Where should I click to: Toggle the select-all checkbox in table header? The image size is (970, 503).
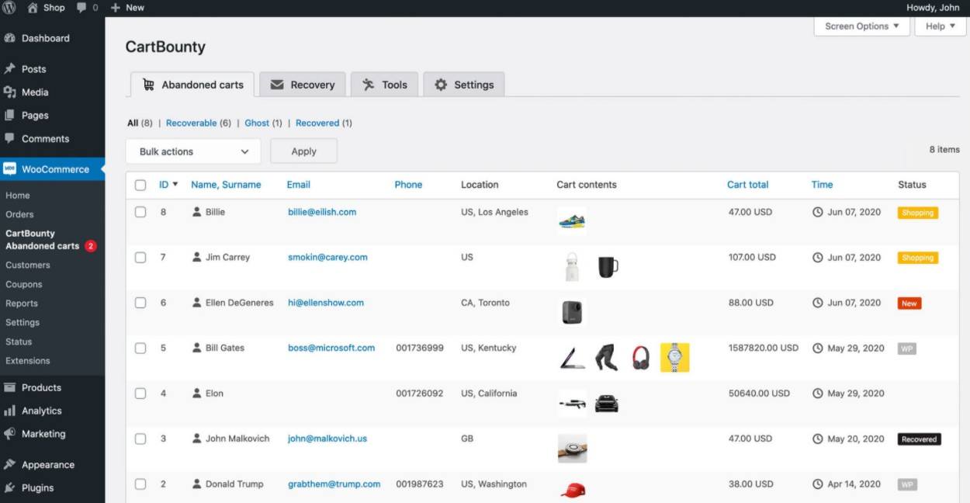(140, 185)
